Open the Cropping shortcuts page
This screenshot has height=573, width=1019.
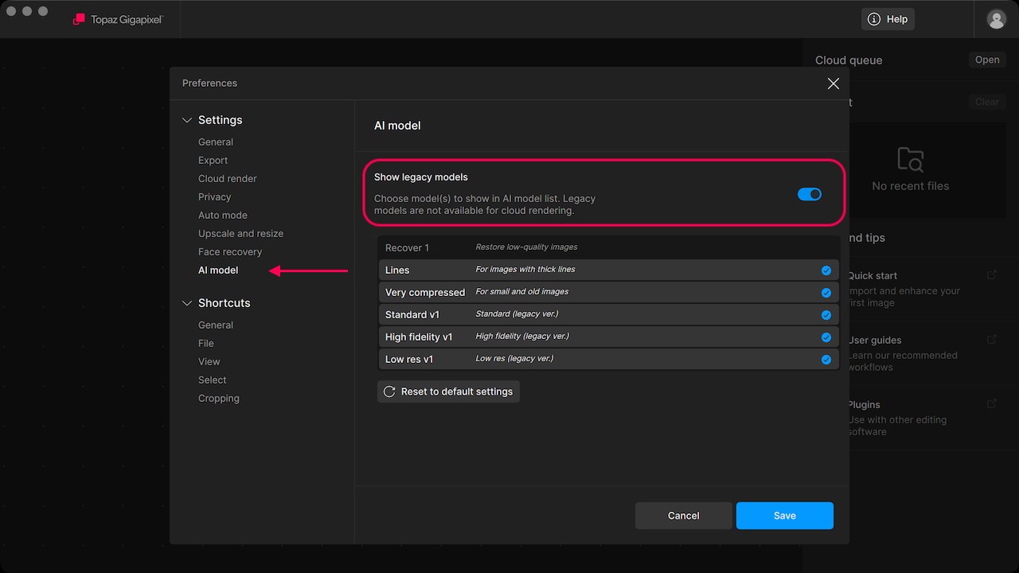click(x=218, y=398)
